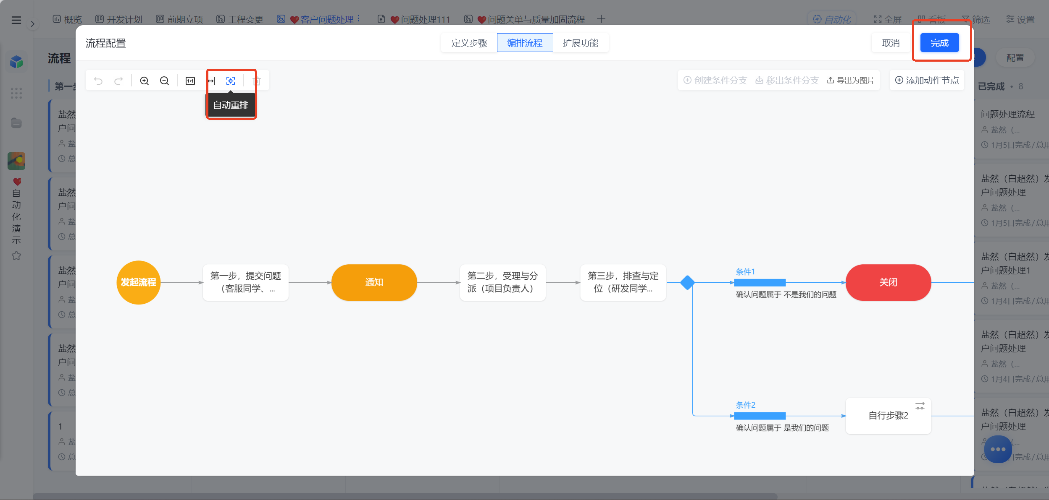Click the 全屏 fullscreen button

(x=888, y=19)
